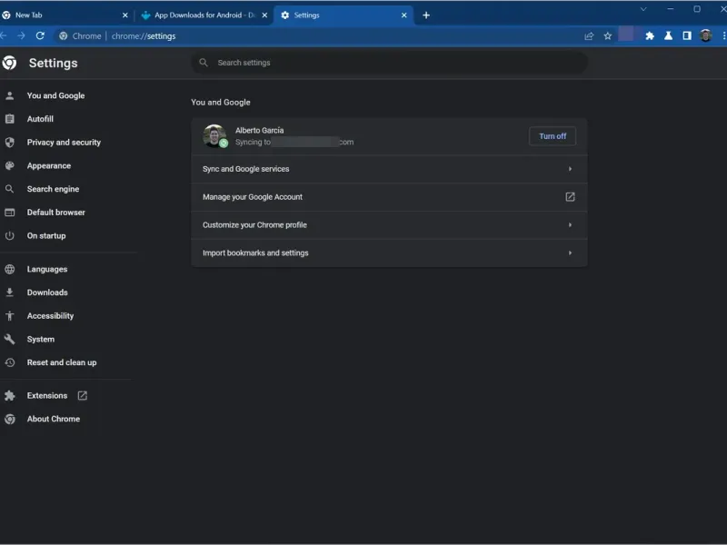727x545 pixels.
Task: Open On startup settings section
Action: click(46, 235)
